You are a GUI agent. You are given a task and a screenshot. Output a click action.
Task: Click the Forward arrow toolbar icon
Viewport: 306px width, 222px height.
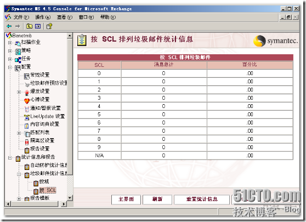pyautogui.click(x=18, y=26)
